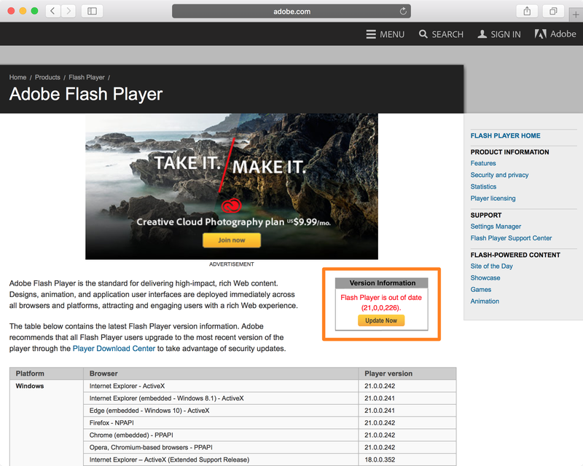Image resolution: width=583 pixels, height=466 pixels.
Task: Open Security and privacy link
Action: click(499, 175)
